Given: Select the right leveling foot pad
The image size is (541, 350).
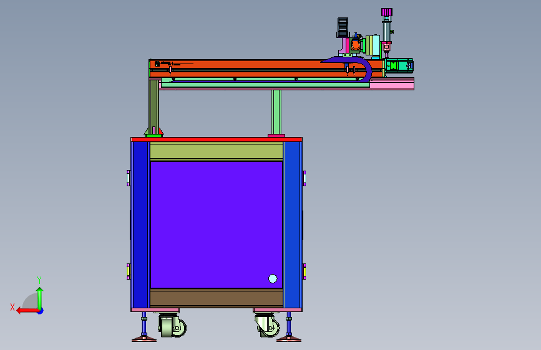Looking at the screenshot, I should pyautogui.click(x=289, y=339).
